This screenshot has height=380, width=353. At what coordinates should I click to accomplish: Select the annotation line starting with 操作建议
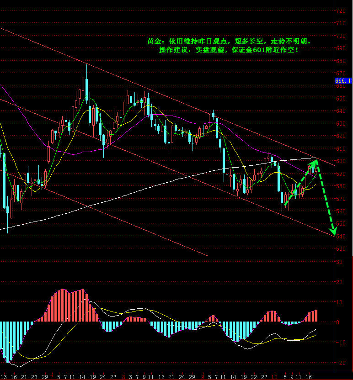(229, 50)
